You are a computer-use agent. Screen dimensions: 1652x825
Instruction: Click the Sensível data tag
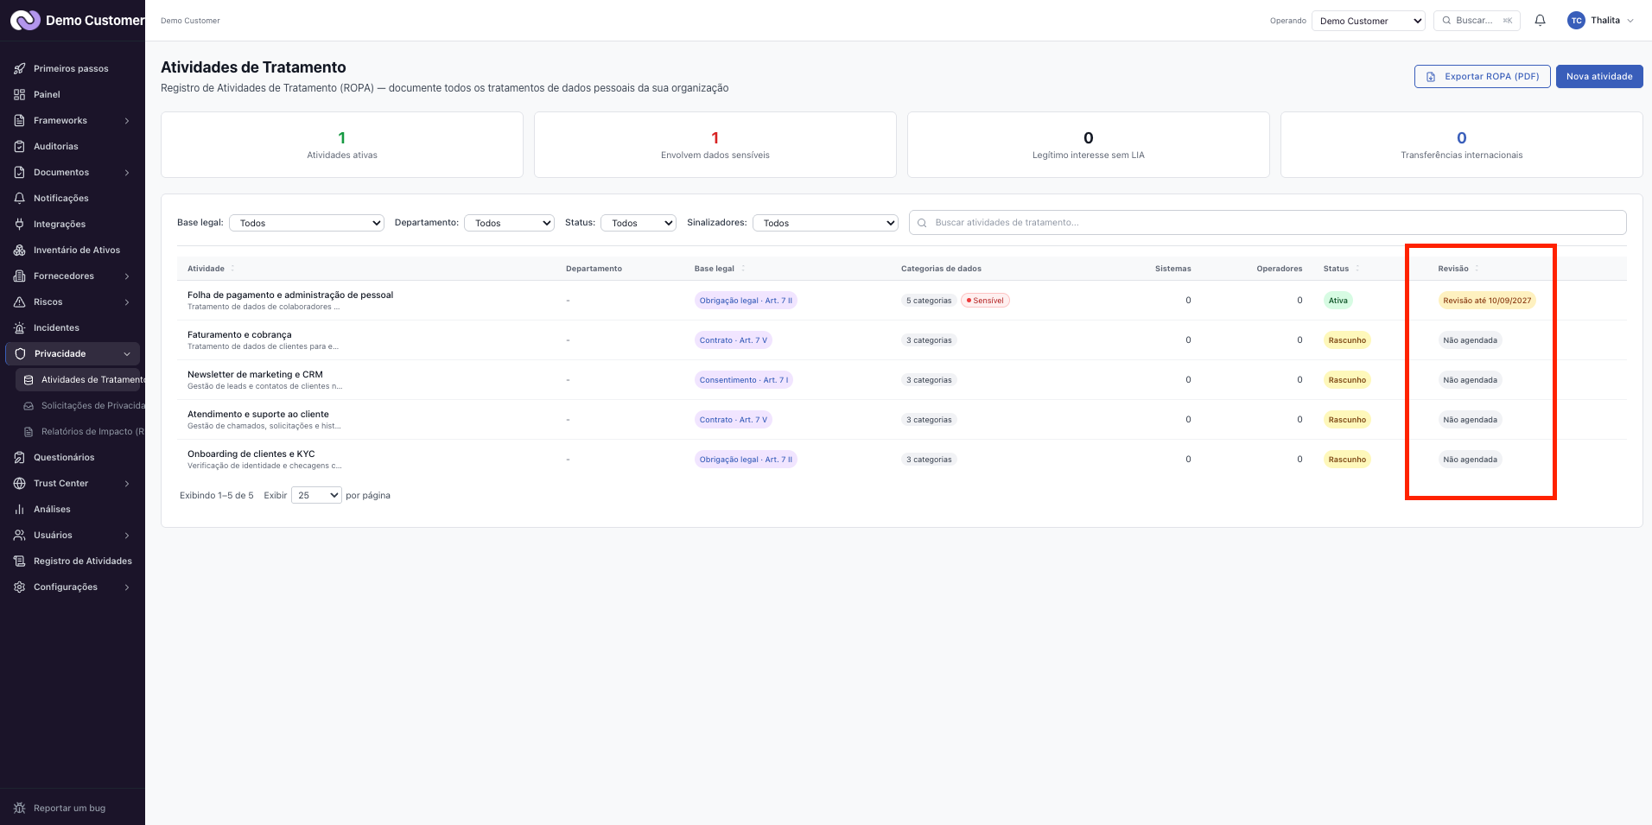[985, 301]
